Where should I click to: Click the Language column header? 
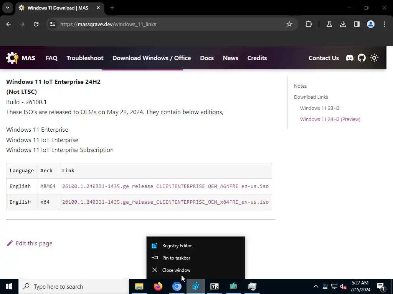tap(21, 170)
